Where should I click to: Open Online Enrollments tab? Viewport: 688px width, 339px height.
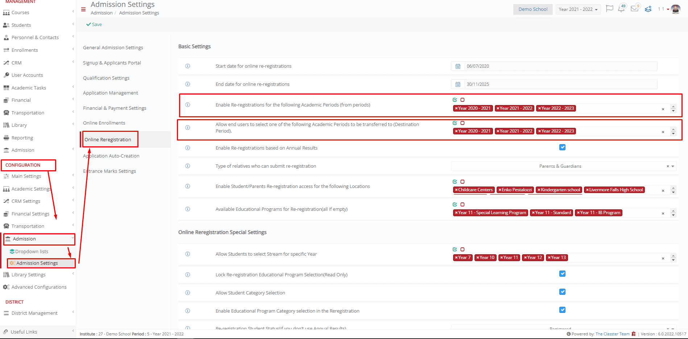coord(104,123)
